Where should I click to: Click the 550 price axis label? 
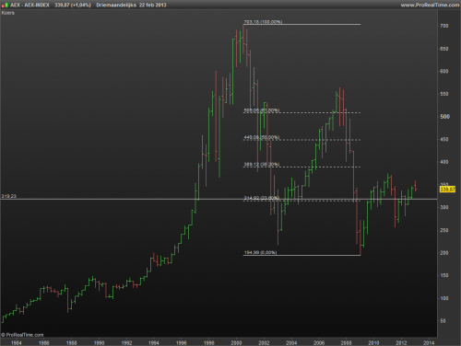444,94
